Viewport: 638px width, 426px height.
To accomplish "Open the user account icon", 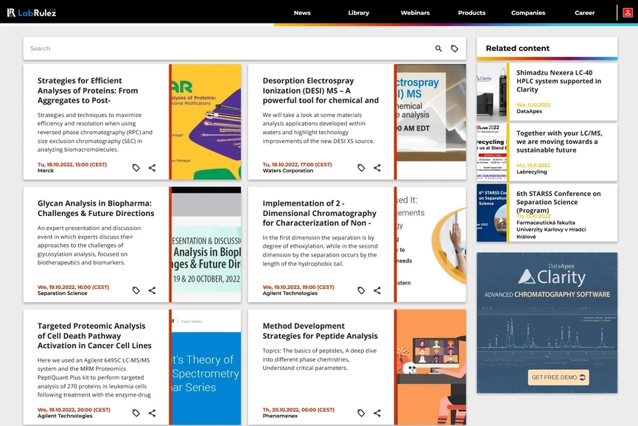I will (628, 13).
